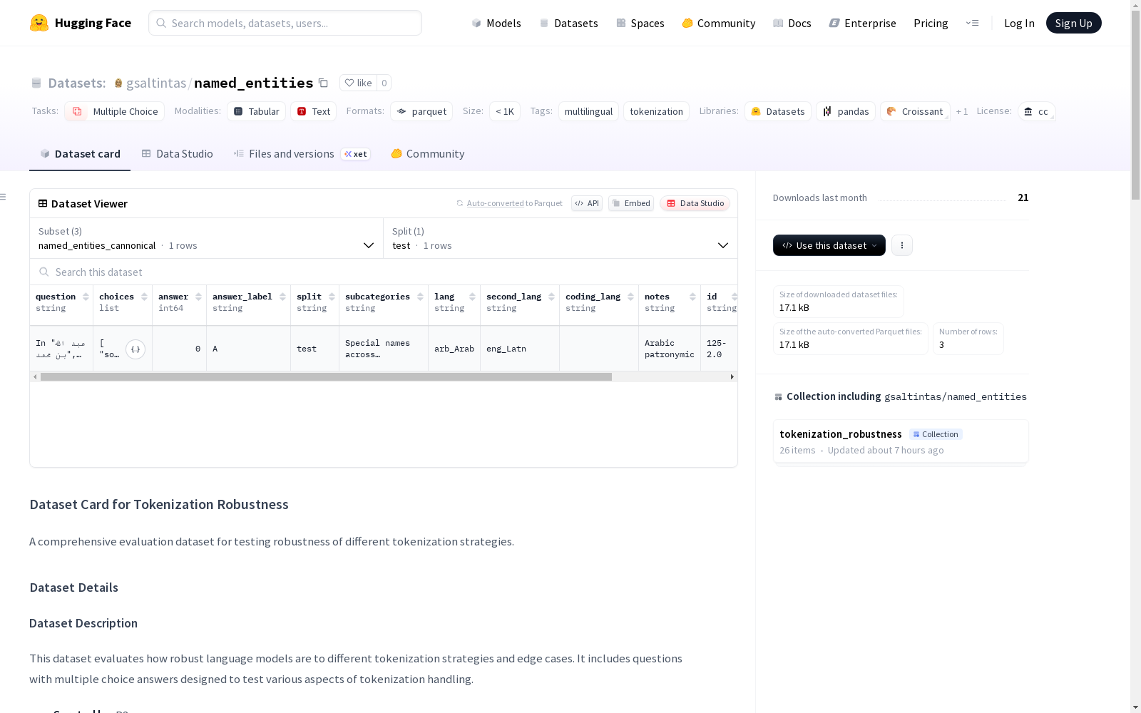Click the Datasets database icon near title
This screenshot has height=713, width=1141.
pos(36,83)
